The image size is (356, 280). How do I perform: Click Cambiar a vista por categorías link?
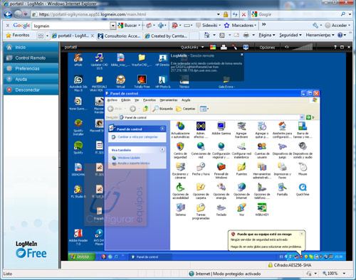pos(137,137)
